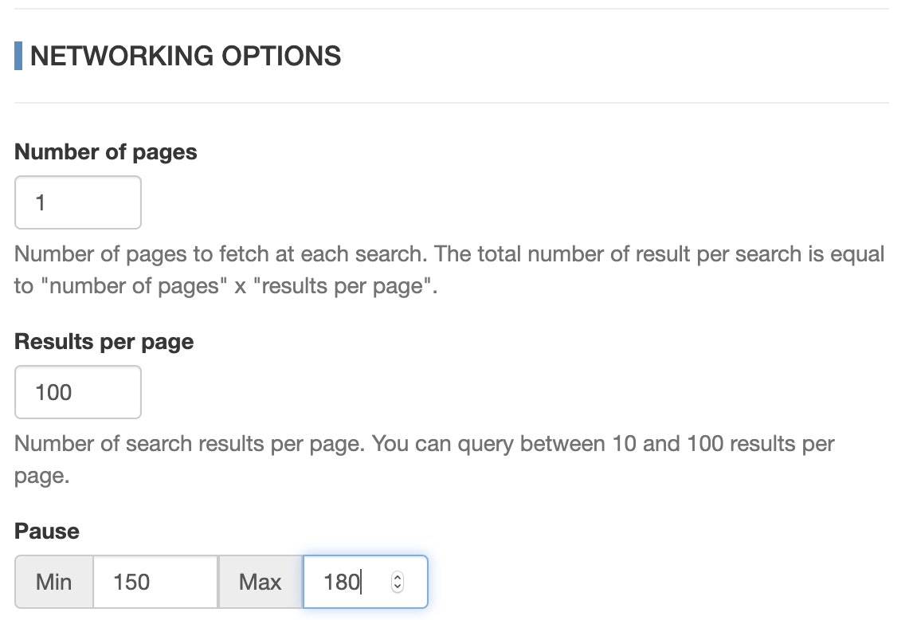Click the "Number of pages" bold label
The image size is (913, 620).
point(106,152)
